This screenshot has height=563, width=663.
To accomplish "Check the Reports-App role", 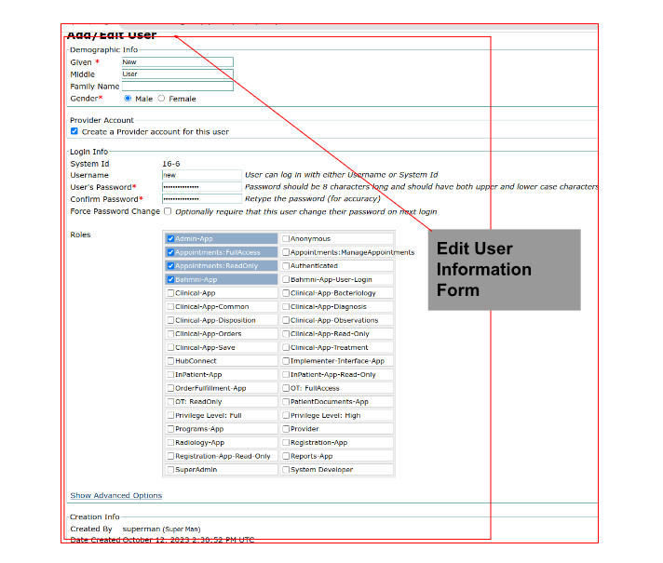I will pos(286,456).
